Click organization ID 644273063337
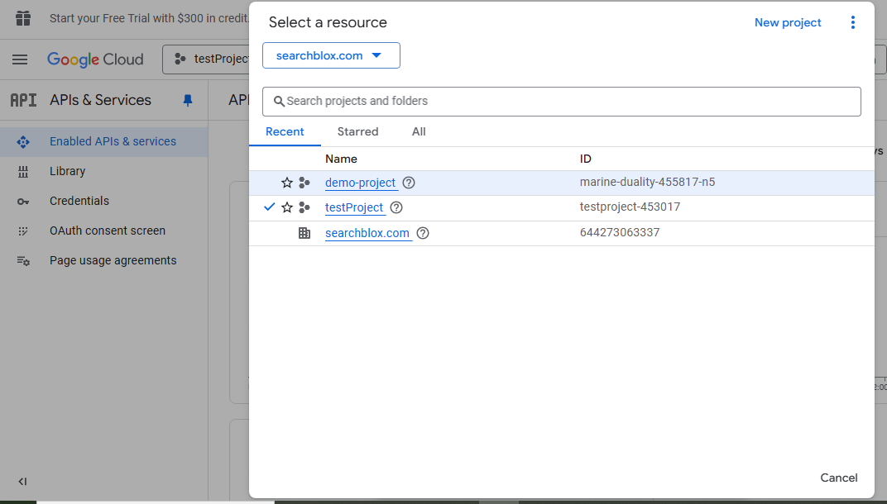Screen dimensions: 887x504 tap(620, 232)
